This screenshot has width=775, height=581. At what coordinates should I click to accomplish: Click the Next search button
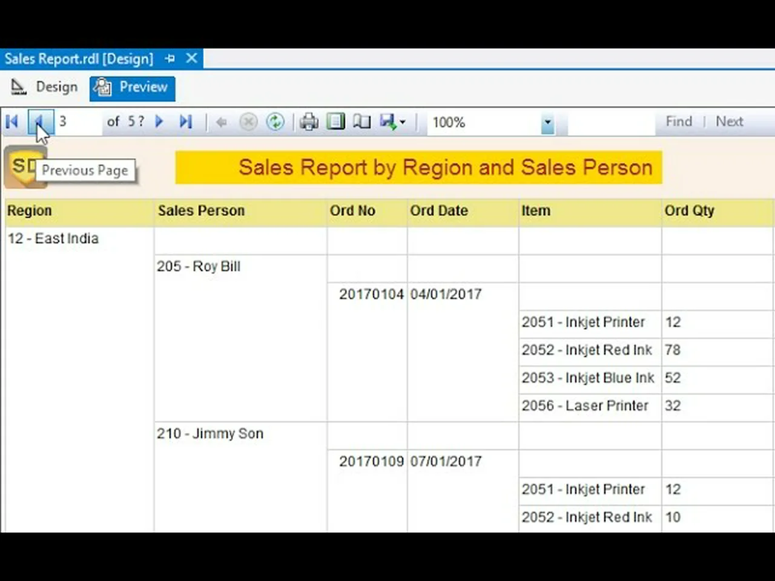coord(729,122)
